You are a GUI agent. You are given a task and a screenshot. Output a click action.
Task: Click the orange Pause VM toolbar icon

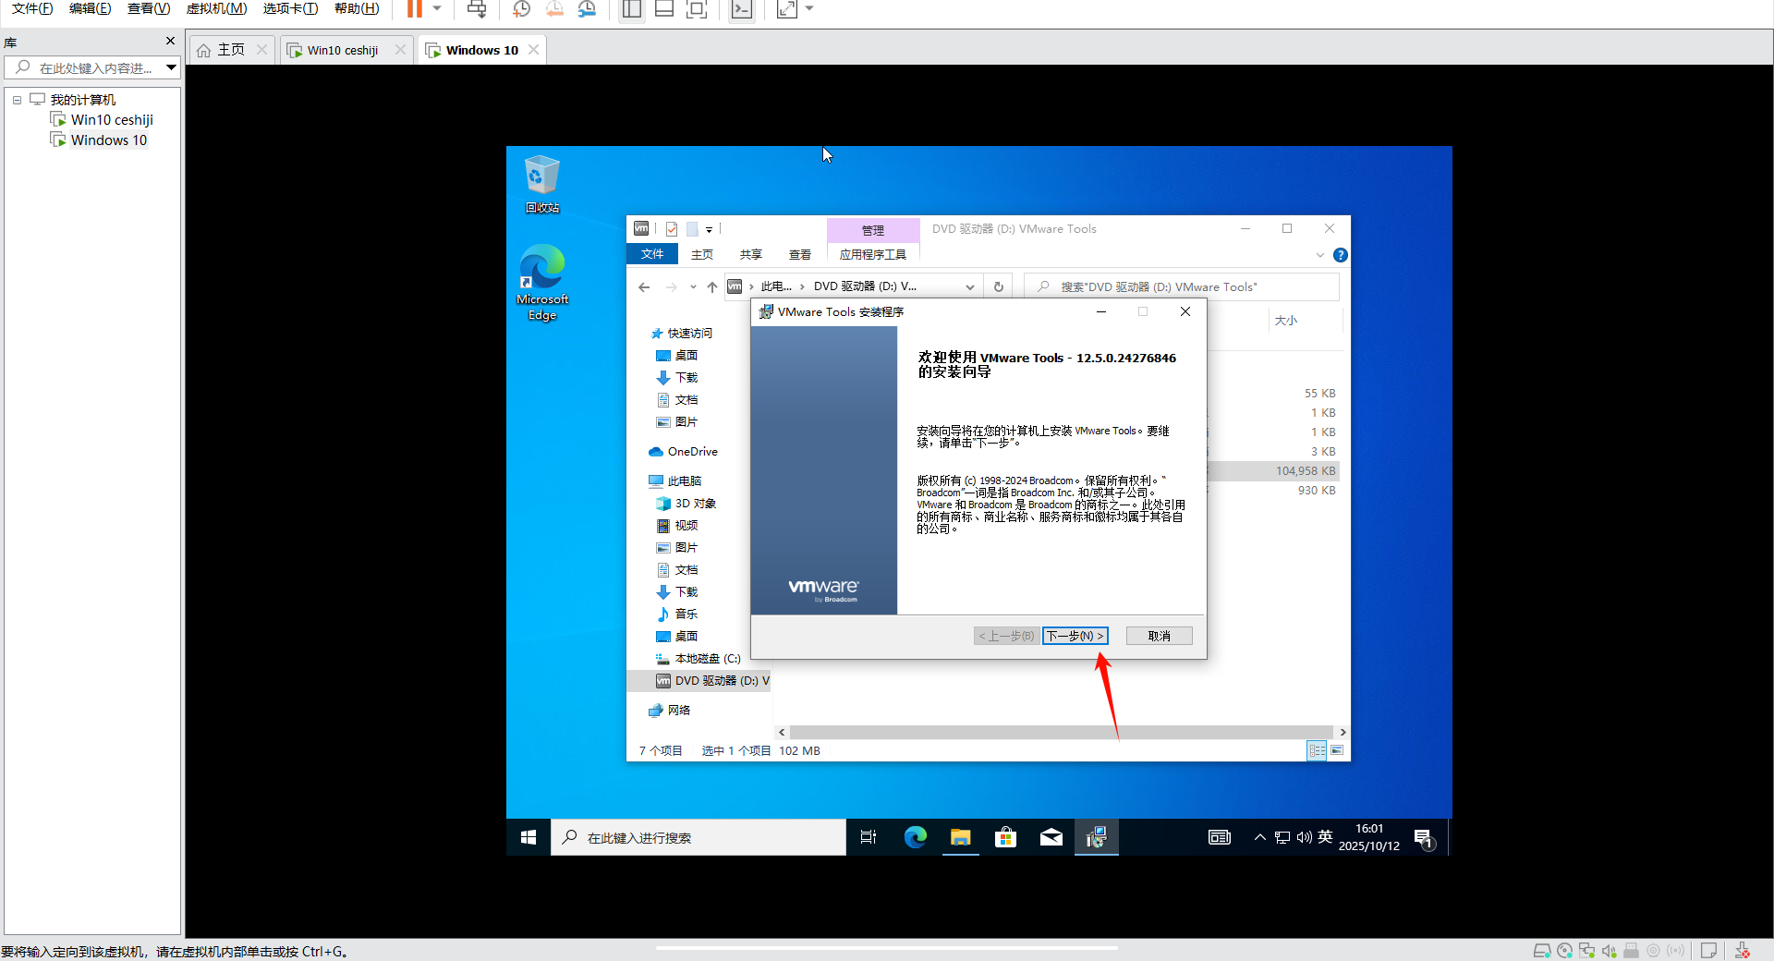click(x=415, y=9)
